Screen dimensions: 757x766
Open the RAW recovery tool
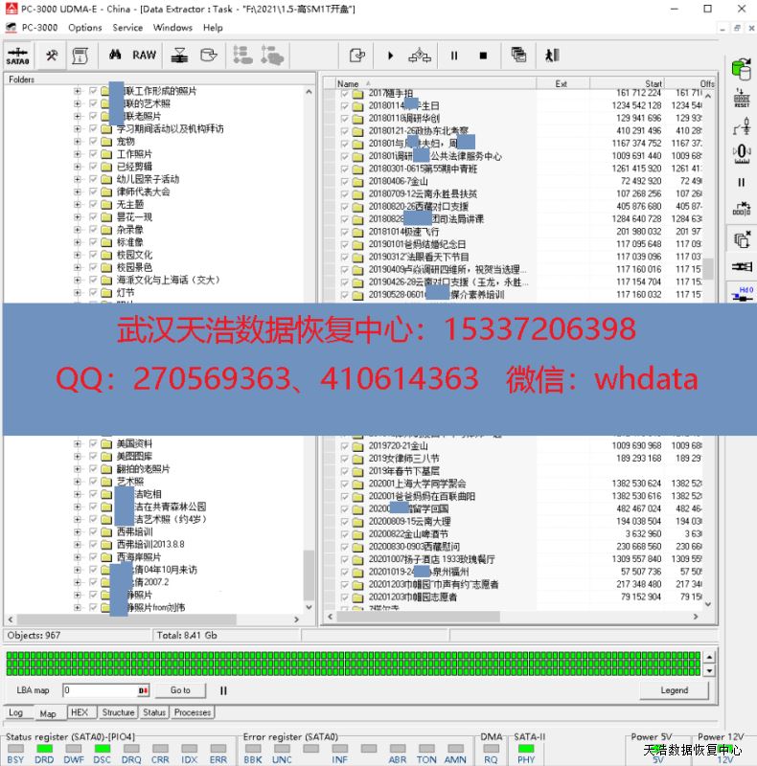(145, 56)
